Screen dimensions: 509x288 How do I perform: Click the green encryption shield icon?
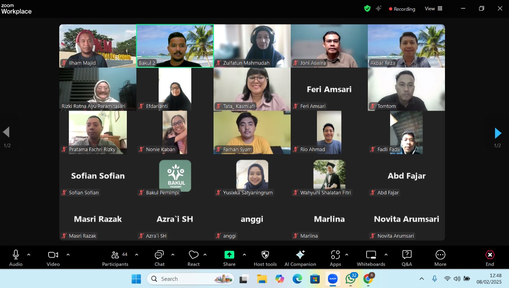point(367,8)
